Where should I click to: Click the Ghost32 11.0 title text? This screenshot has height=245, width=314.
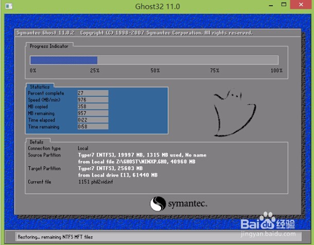pos(158,6)
